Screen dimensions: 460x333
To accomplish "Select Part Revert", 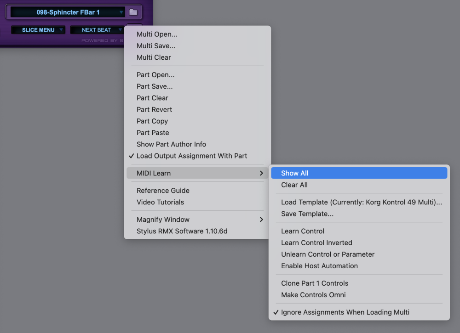I will click(155, 109).
